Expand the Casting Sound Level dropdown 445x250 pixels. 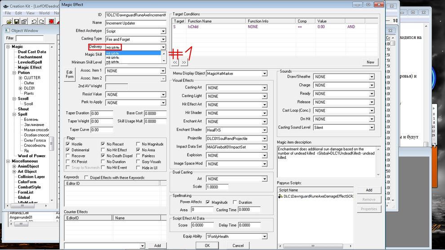[371, 127]
